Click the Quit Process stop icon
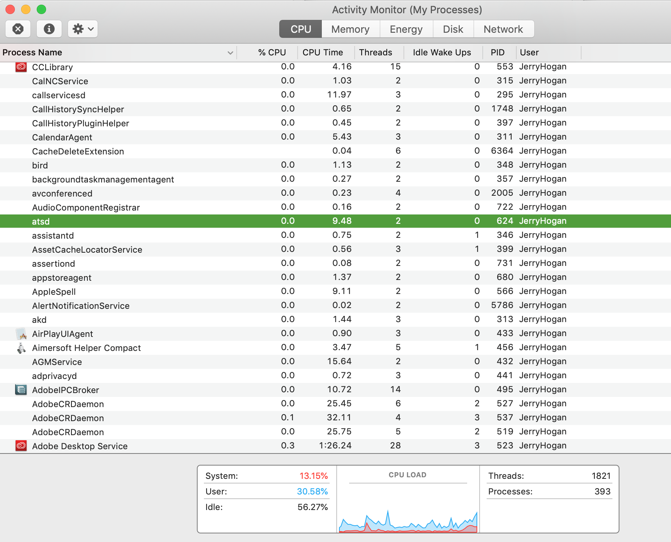 click(18, 29)
